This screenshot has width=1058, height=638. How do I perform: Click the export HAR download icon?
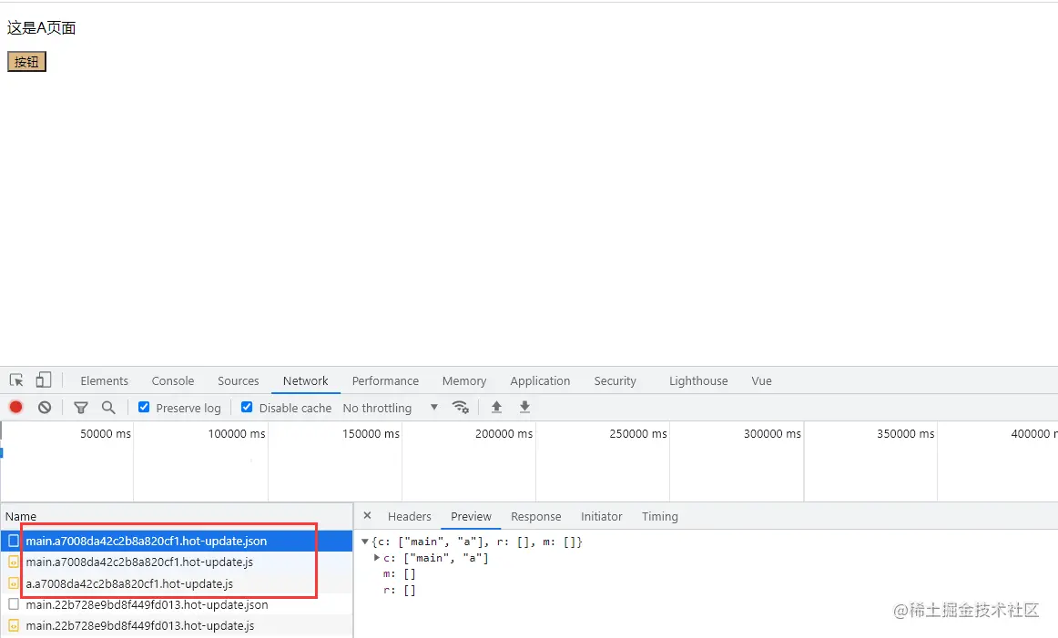click(x=524, y=408)
